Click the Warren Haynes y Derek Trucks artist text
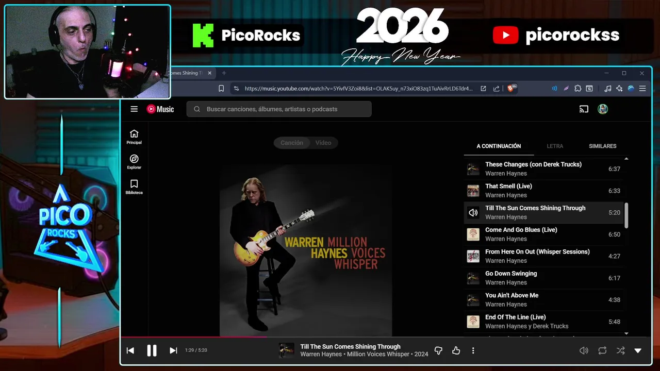660x371 pixels. tap(526, 326)
